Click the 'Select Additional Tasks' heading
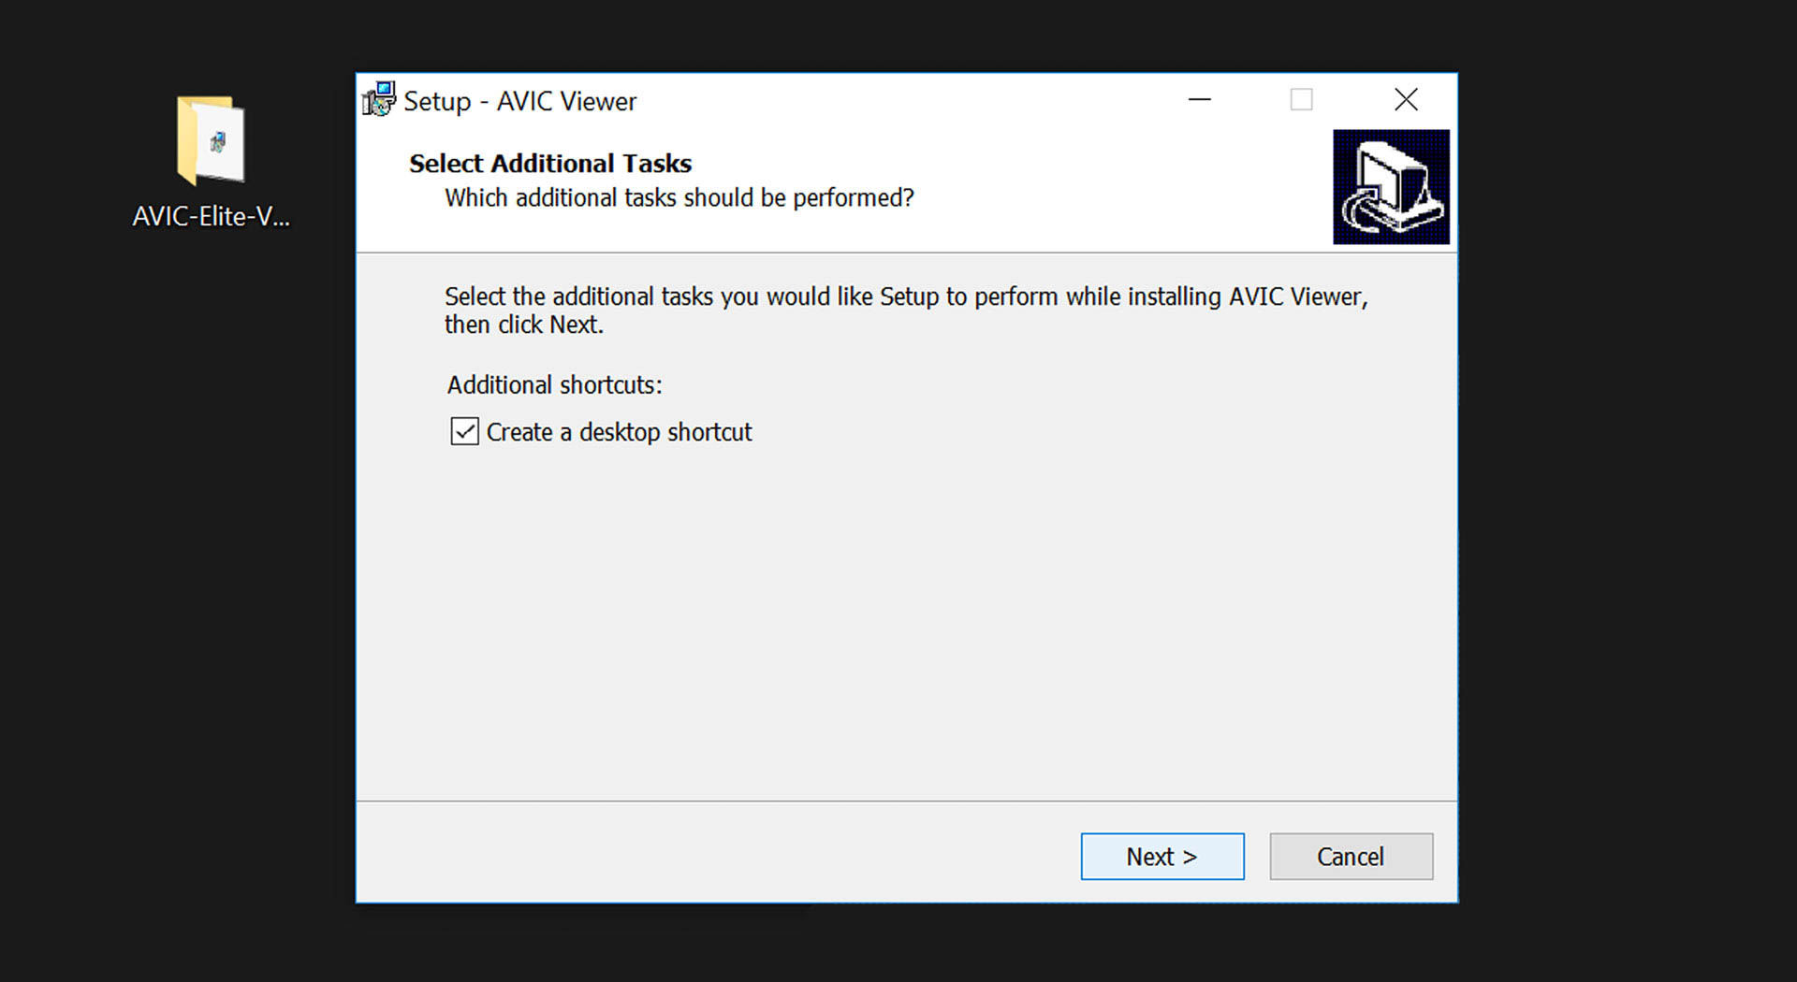Screen dimensions: 1797x982 pyautogui.click(x=549, y=164)
